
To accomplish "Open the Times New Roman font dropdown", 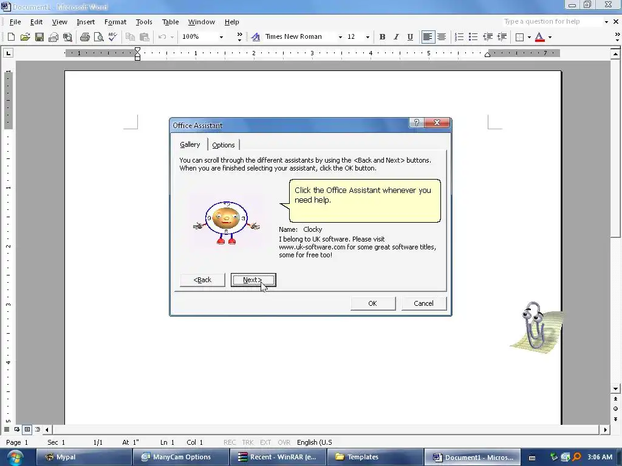I will [x=340, y=37].
